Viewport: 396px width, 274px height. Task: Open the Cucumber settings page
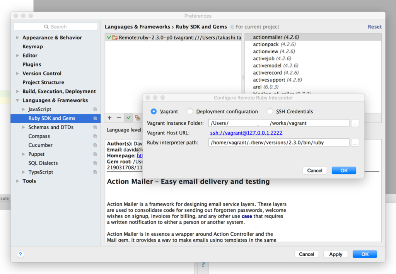click(40, 145)
